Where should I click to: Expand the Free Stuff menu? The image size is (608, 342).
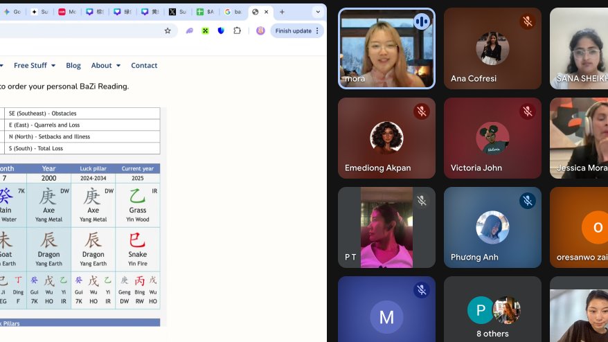pos(35,65)
